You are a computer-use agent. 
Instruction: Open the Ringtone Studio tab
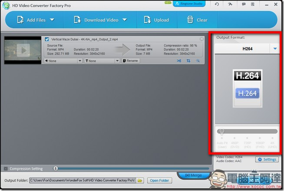click(189, 4)
